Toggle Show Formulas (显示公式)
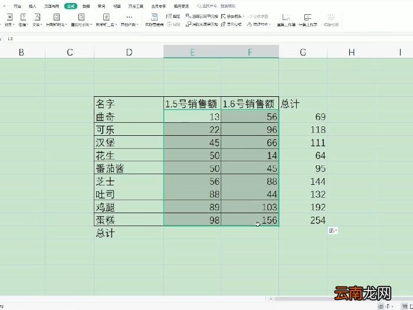This screenshot has height=310, width=413. [231, 24]
